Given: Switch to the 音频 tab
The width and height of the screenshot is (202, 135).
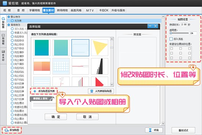Looking at the screenshot, I should pos(21,10).
